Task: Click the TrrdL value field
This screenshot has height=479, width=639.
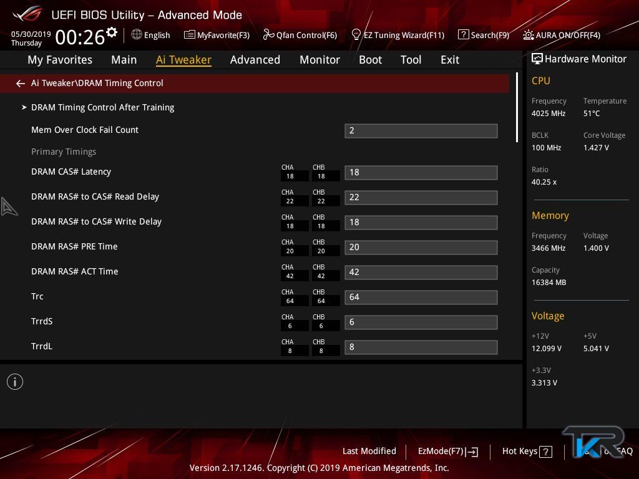Action: (421, 347)
